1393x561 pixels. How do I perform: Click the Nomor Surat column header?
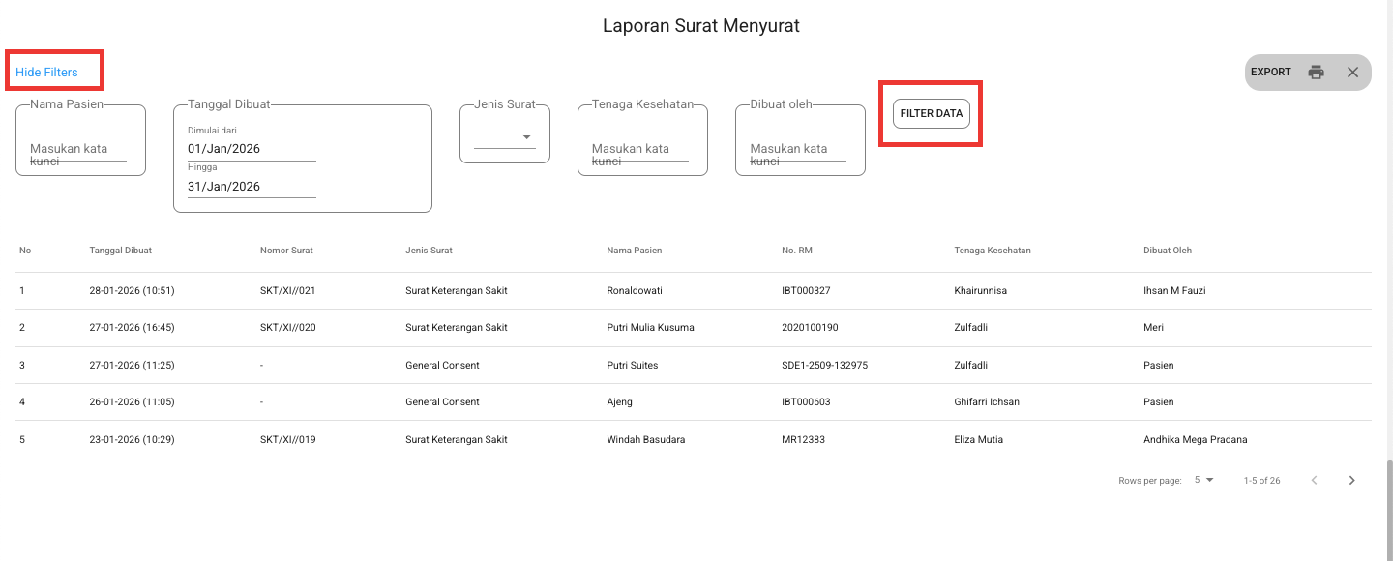pyautogui.click(x=286, y=251)
